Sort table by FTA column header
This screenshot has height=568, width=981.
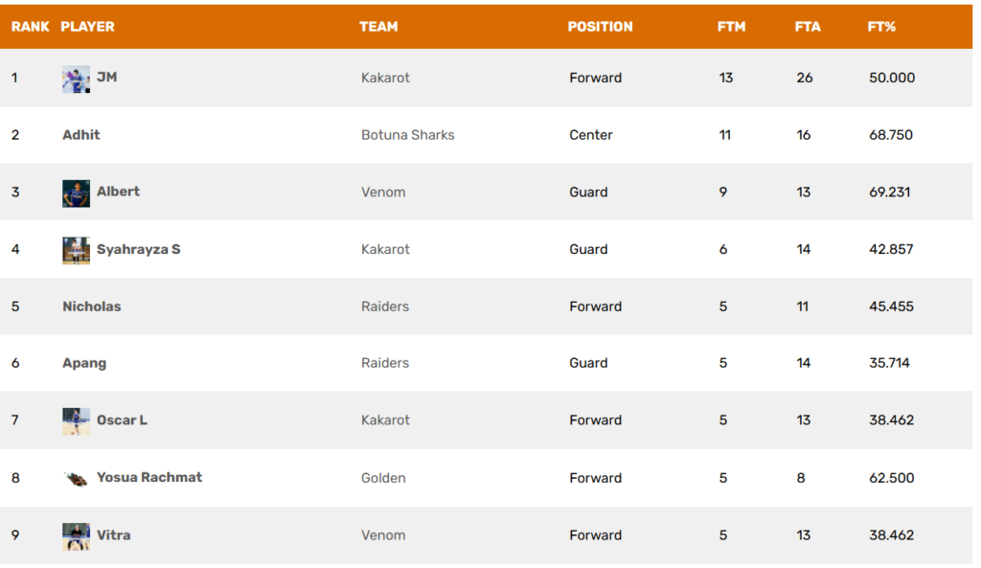coord(807,27)
